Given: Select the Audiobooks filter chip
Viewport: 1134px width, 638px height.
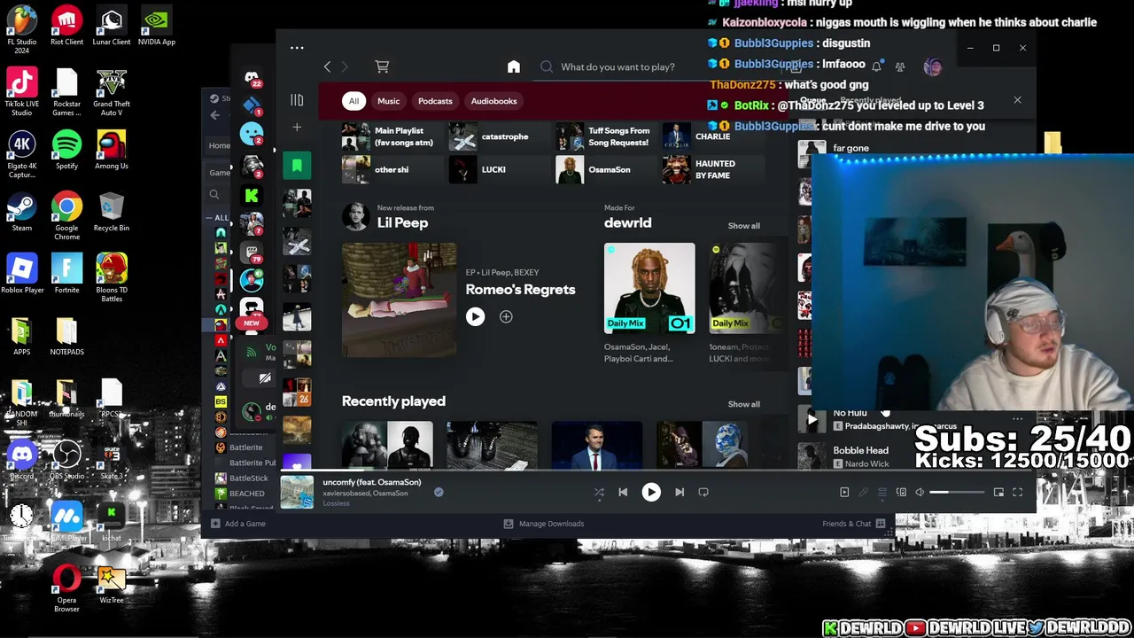Looking at the screenshot, I should tap(493, 101).
